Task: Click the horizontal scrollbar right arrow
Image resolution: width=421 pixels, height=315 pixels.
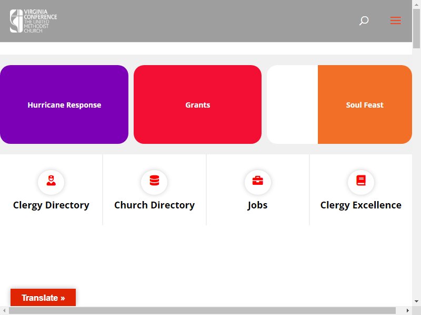Action: (x=408, y=310)
